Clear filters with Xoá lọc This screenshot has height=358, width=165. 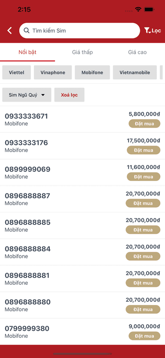pos(70,95)
